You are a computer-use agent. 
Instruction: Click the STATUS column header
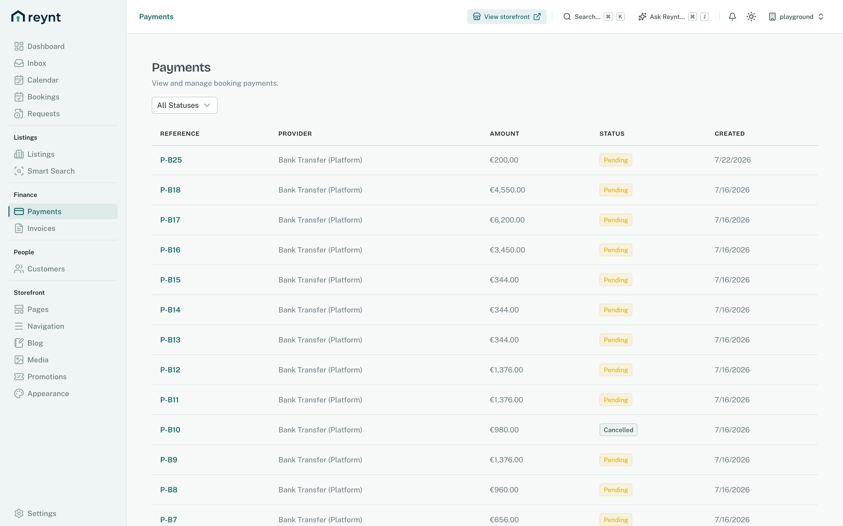(612, 133)
